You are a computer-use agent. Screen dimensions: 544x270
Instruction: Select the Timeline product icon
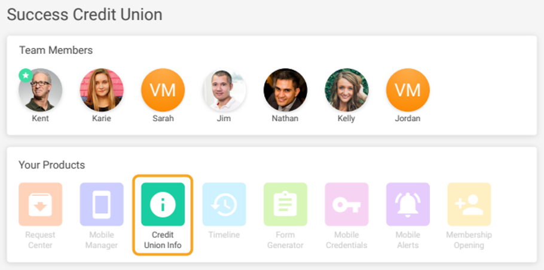224,204
